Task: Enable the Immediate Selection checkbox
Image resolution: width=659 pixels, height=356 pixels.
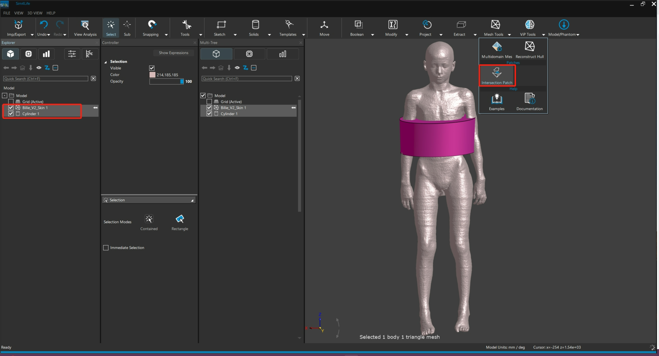Action: [x=106, y=248]
